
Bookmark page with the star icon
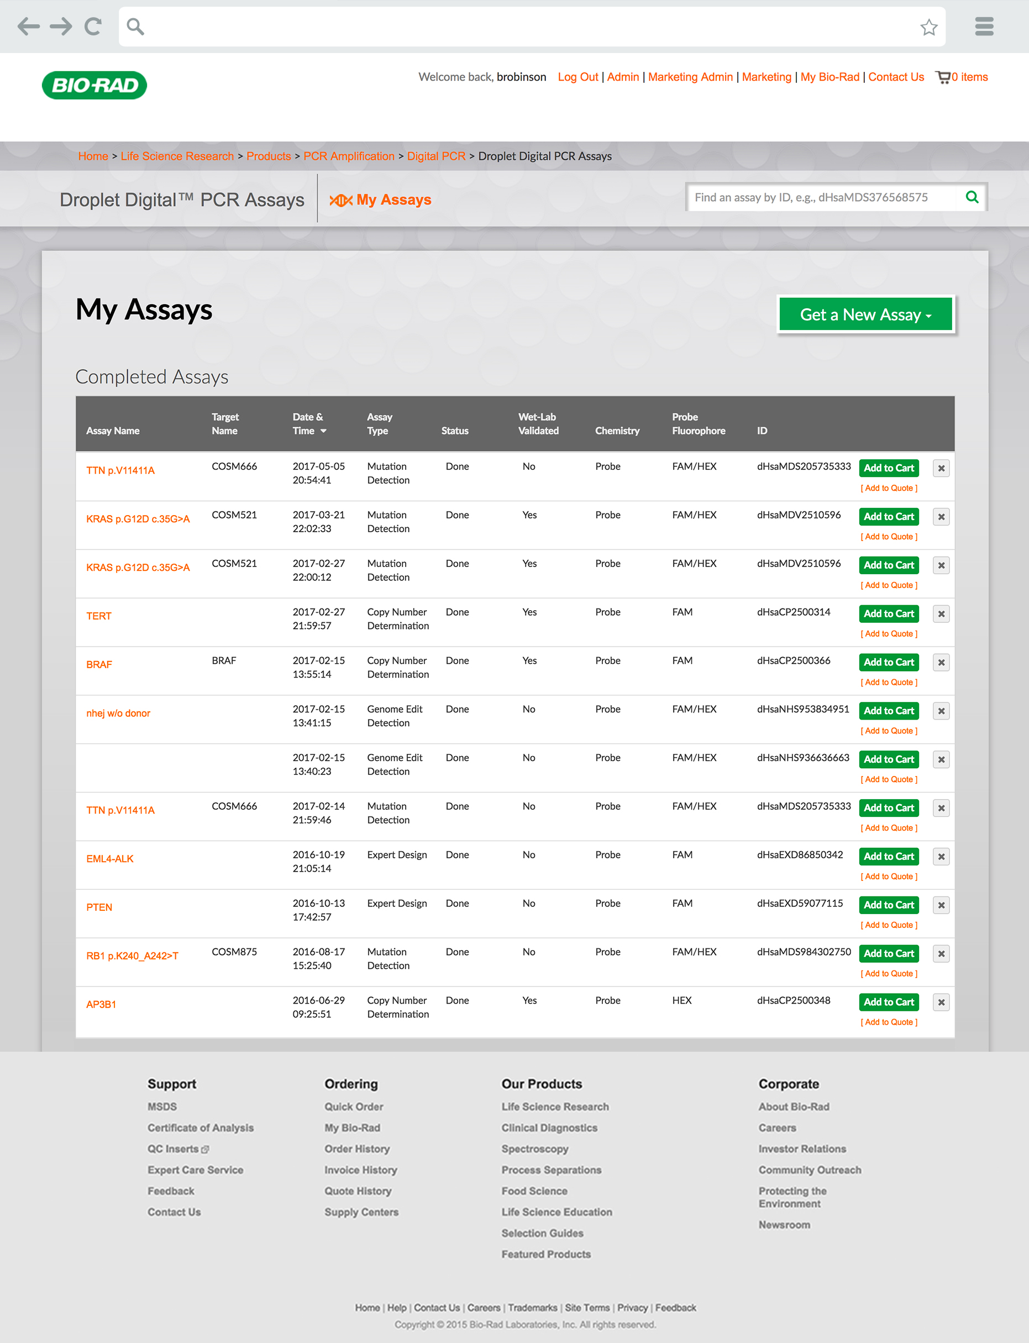point(928,27)
